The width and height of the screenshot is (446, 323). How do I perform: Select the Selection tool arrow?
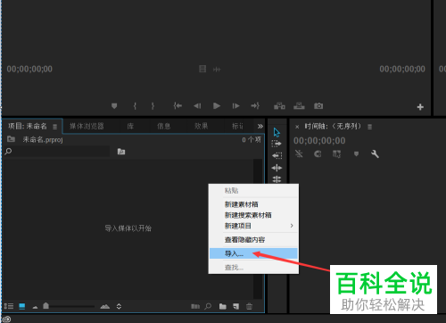click(277, 132)
